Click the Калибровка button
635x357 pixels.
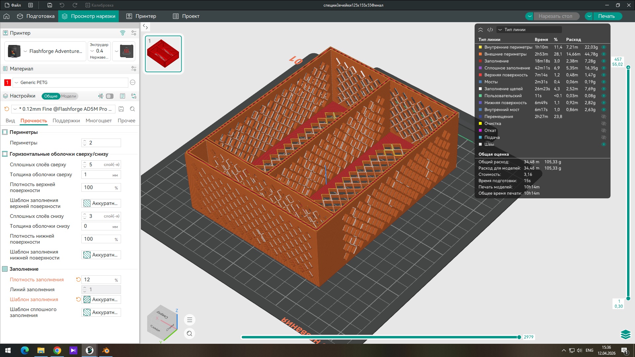(99, 5)
